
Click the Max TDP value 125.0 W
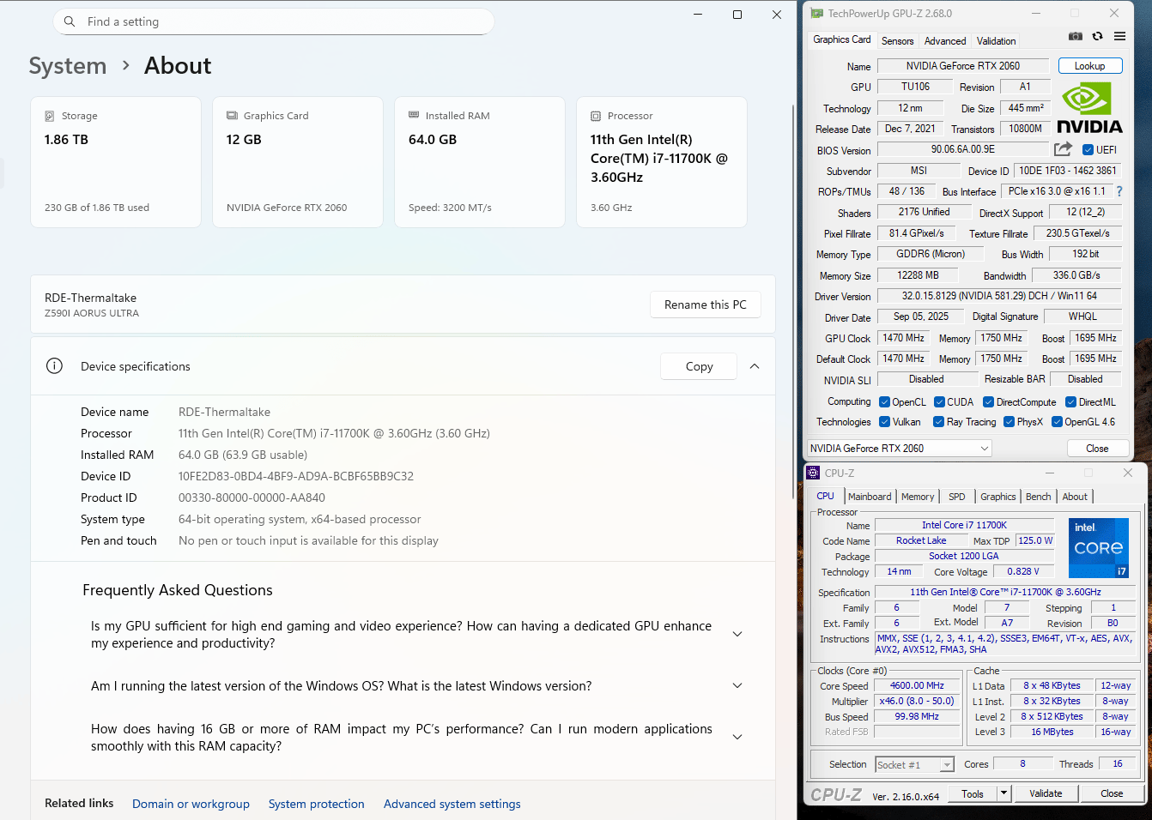tap(1035, 540)
